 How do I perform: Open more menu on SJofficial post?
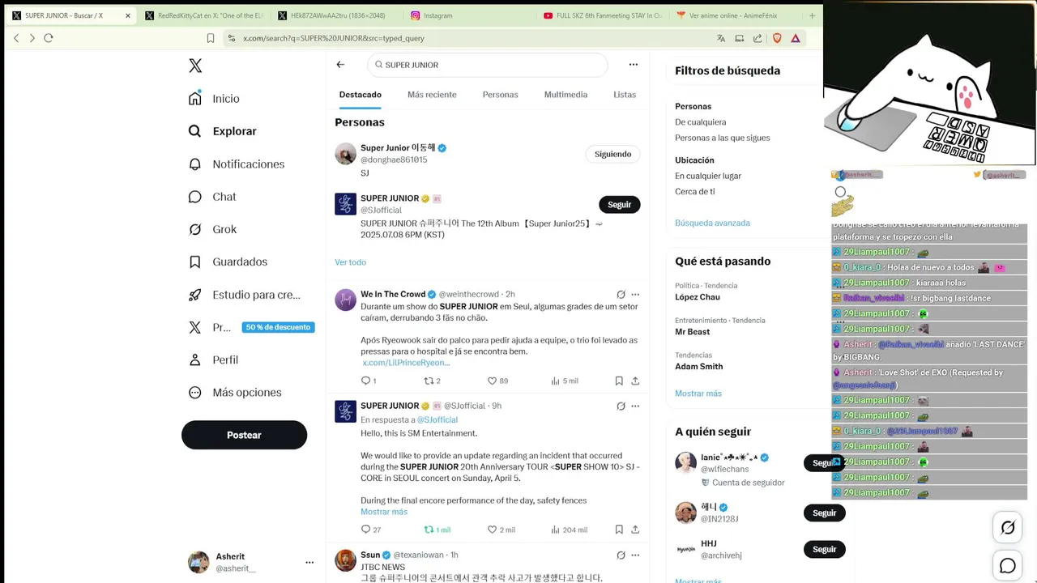tap(635, 406)
